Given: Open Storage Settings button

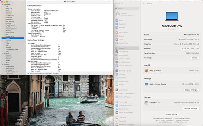Looking at the screenshot, I should coord(191,108).
